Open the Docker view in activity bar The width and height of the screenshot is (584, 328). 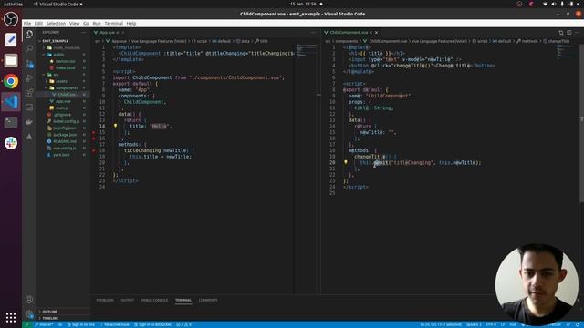29,122
